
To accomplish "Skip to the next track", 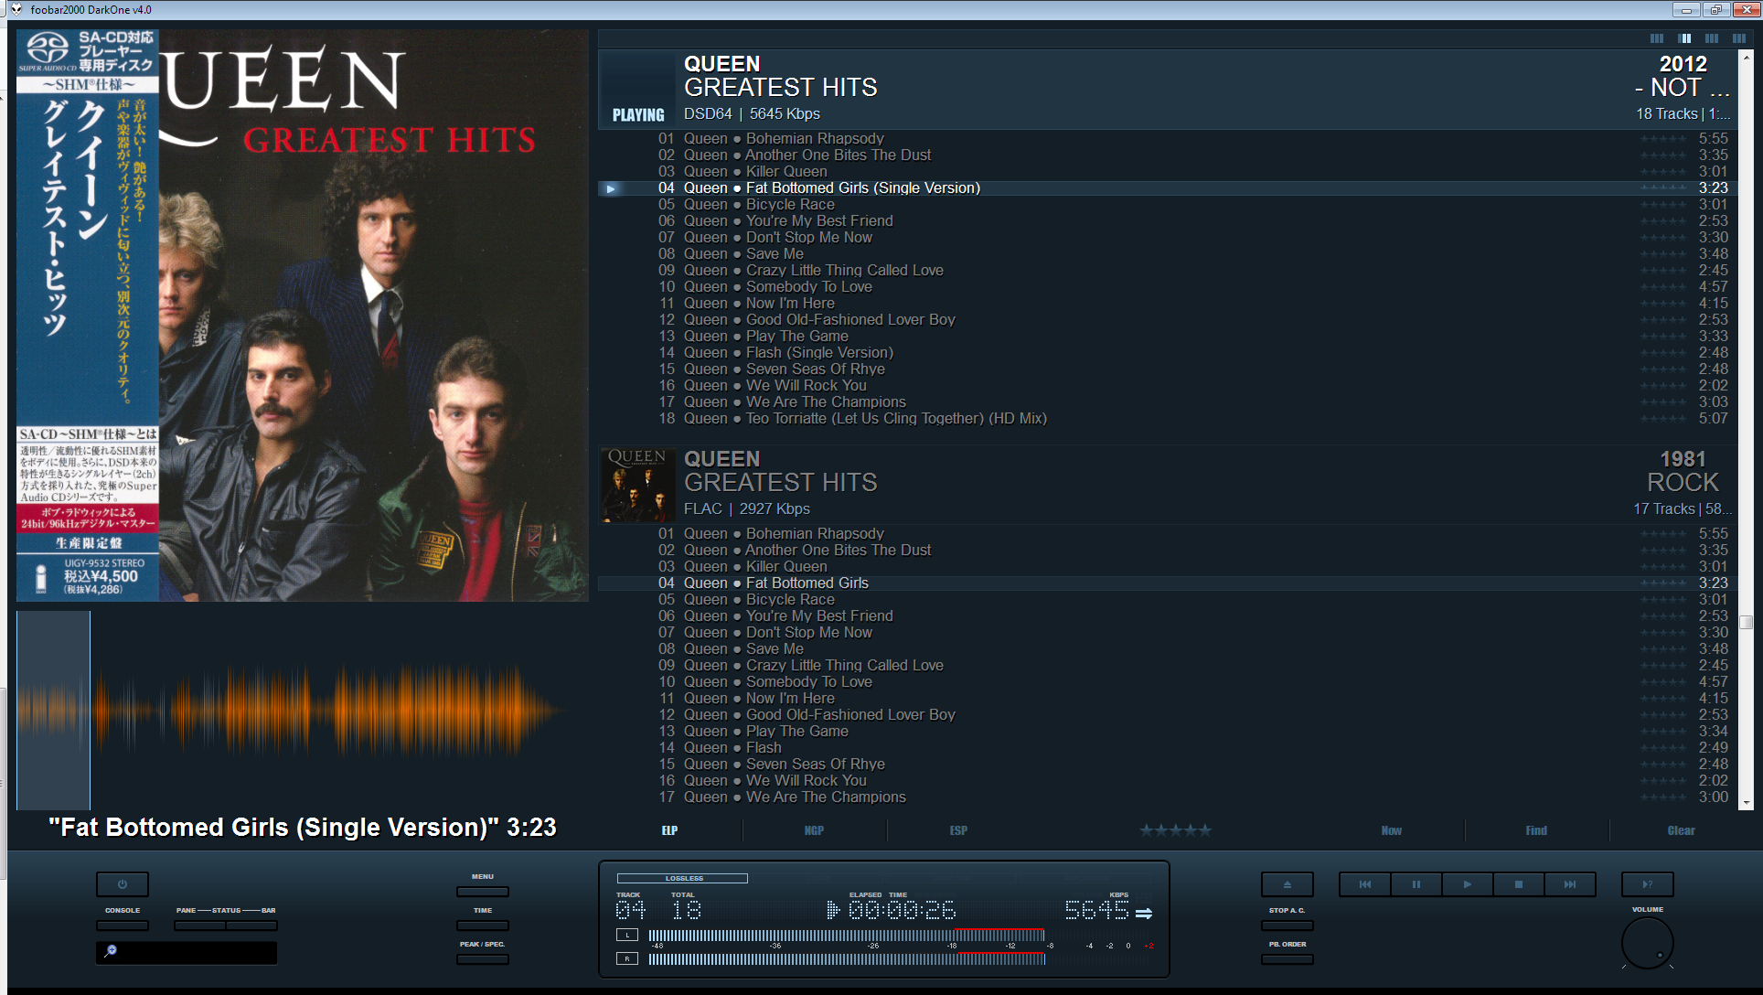I will (1569, 884).
